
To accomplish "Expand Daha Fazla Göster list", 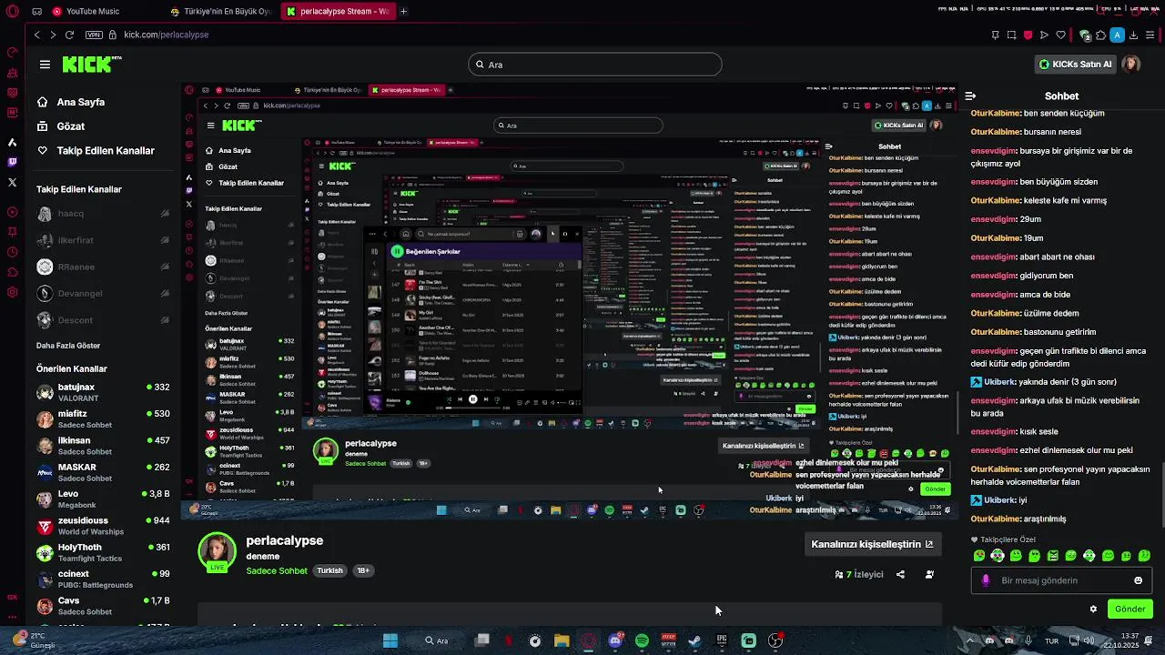I will tap(68, 346).
